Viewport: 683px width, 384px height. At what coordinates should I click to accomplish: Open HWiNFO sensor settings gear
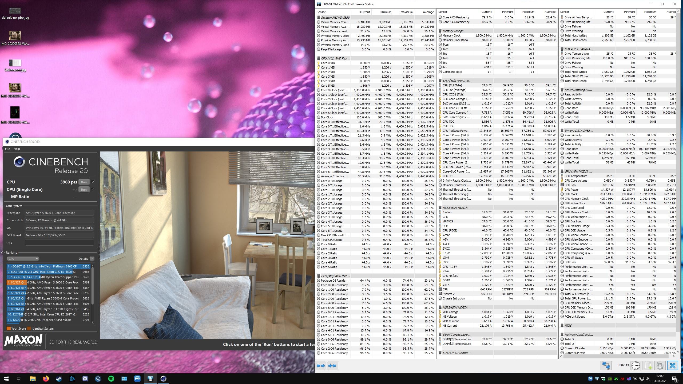coord(660,365)
